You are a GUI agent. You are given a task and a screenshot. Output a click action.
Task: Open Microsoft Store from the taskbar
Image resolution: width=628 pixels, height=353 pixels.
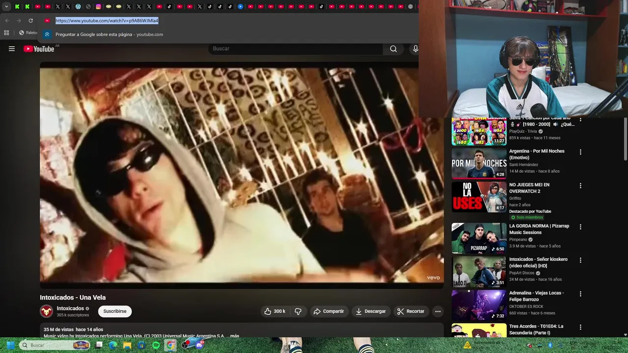142,345
